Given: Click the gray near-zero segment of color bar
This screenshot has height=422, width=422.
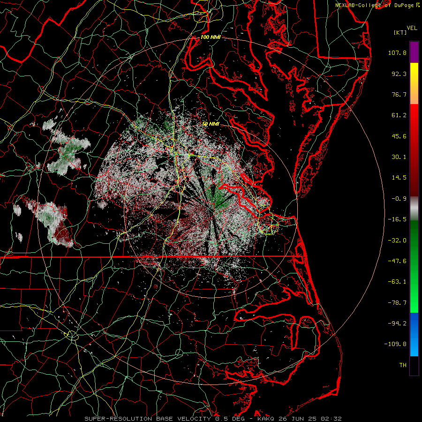Looking at the screenshot, I should [414, 208].
